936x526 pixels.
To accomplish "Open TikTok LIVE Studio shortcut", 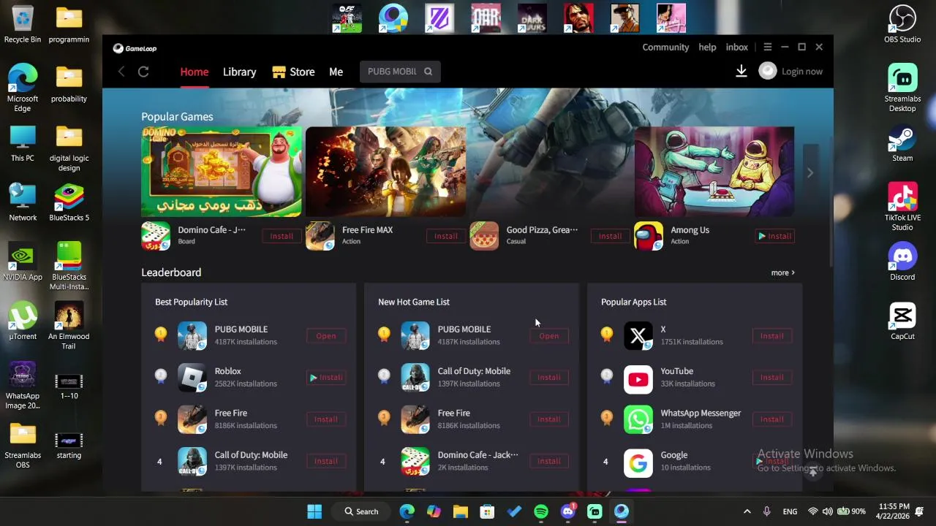I will 902,207.
